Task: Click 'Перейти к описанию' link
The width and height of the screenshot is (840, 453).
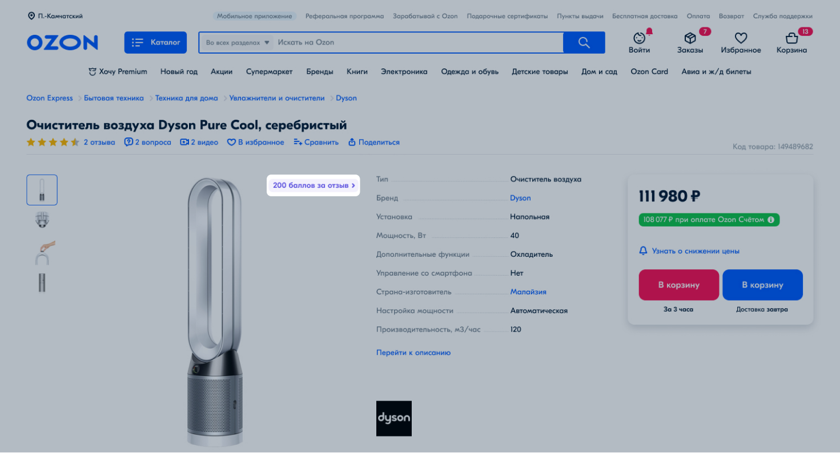Action: [x=413, y=353]
